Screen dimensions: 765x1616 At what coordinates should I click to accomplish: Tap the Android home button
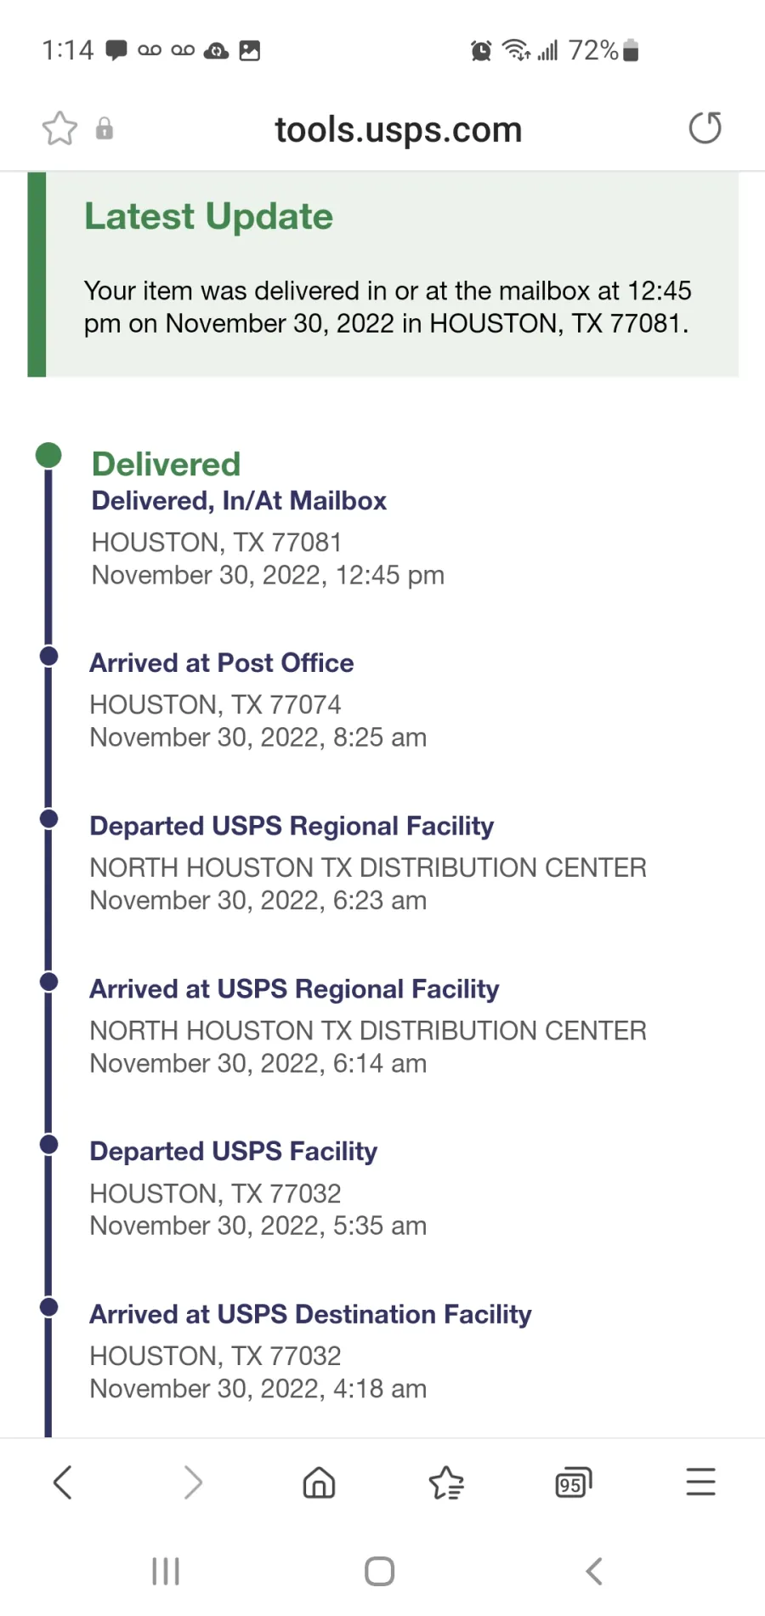coord(380,1571)
